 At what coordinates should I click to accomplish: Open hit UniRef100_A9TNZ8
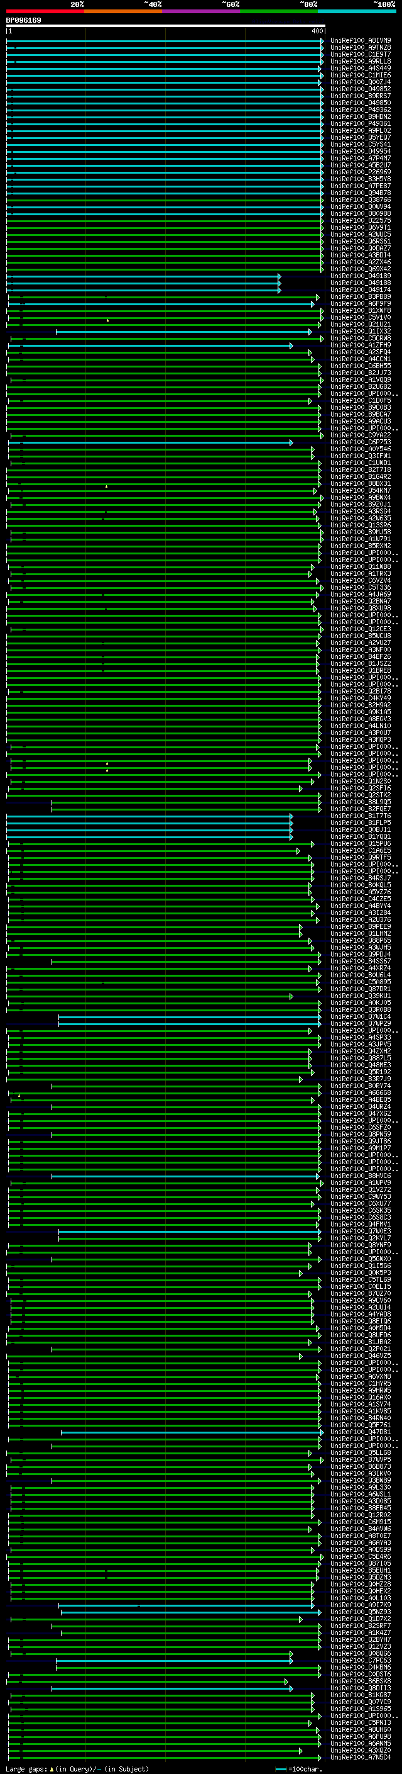point(361,48)
